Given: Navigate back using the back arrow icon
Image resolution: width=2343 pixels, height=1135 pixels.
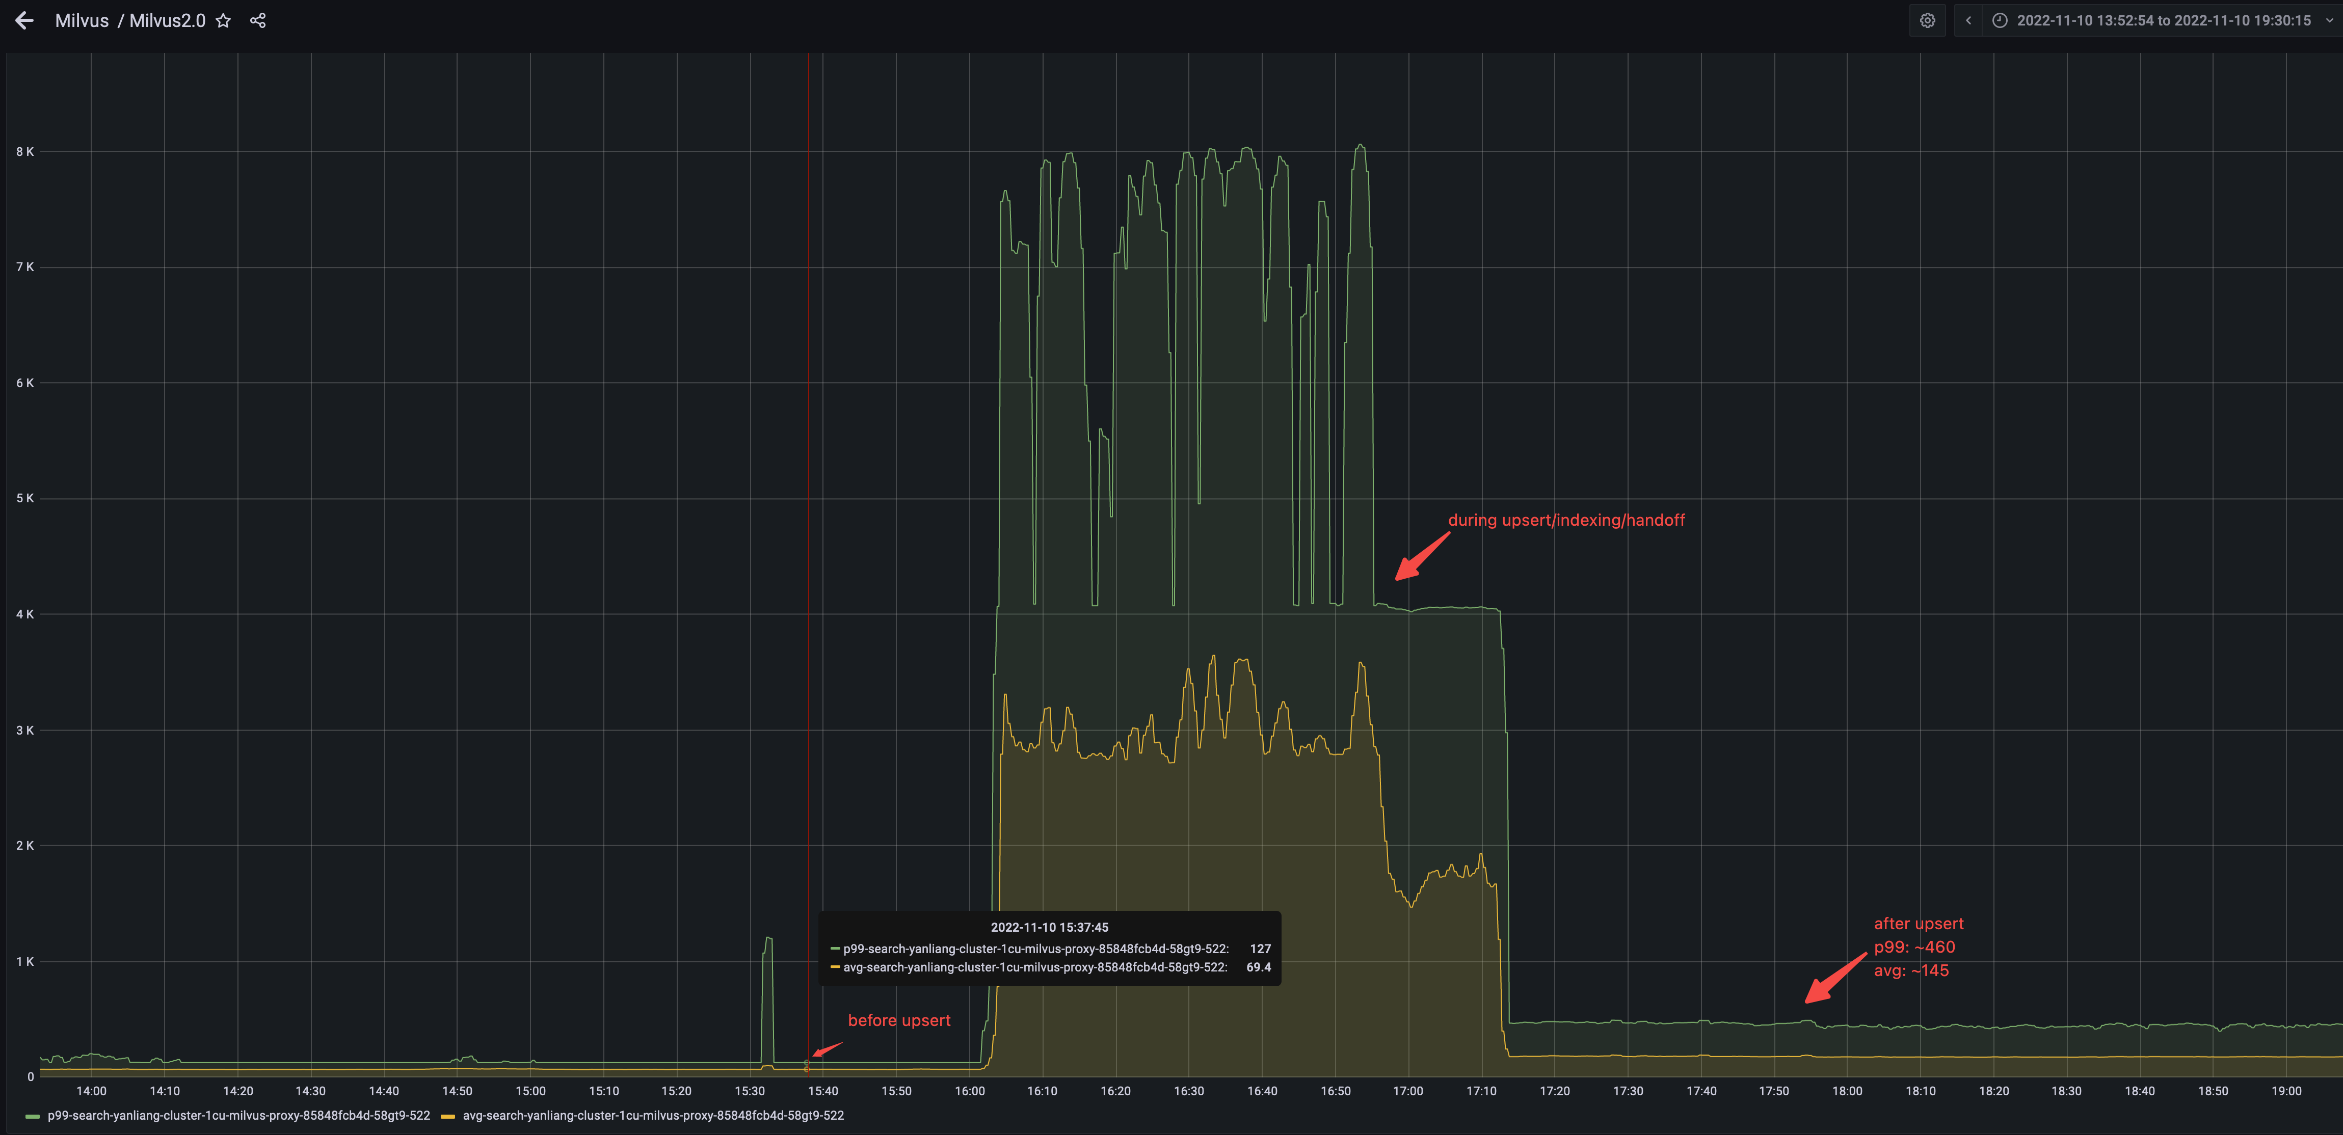Looking at the screenshot, I should [24, 20].
